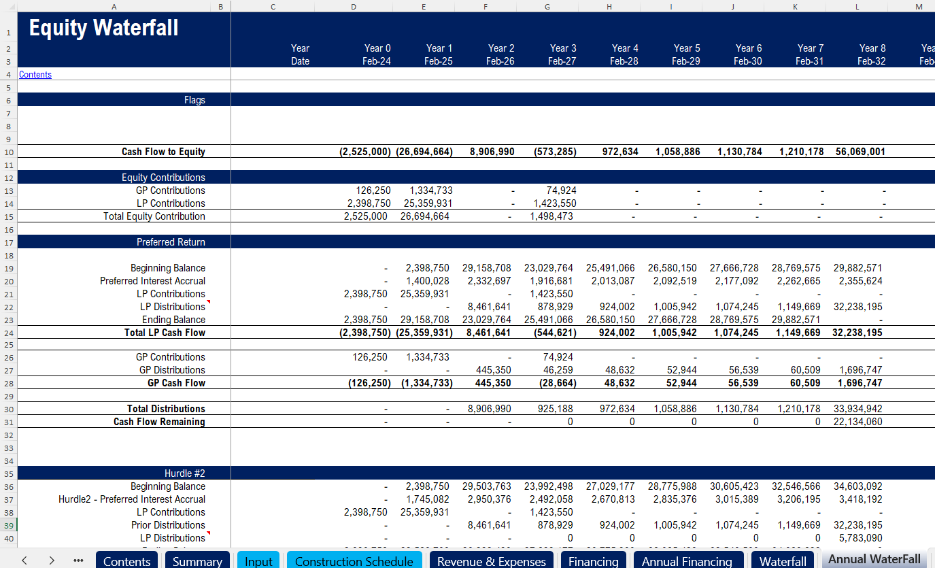Select column G header
The width and height of the screenshot is (935, 568).
[547, 6]
